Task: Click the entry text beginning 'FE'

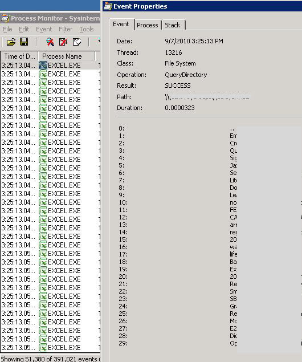Action: [x=233, y=210]
